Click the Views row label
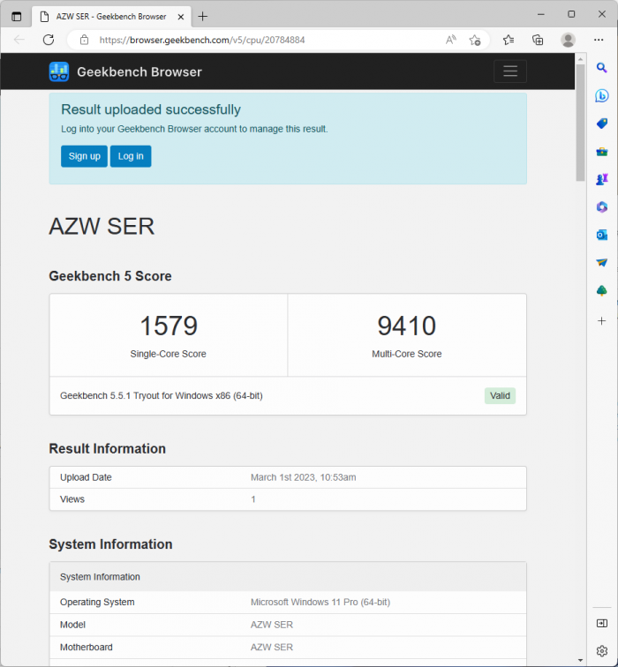This screenshot has height=667, width=618. click(x=72, y=499)
